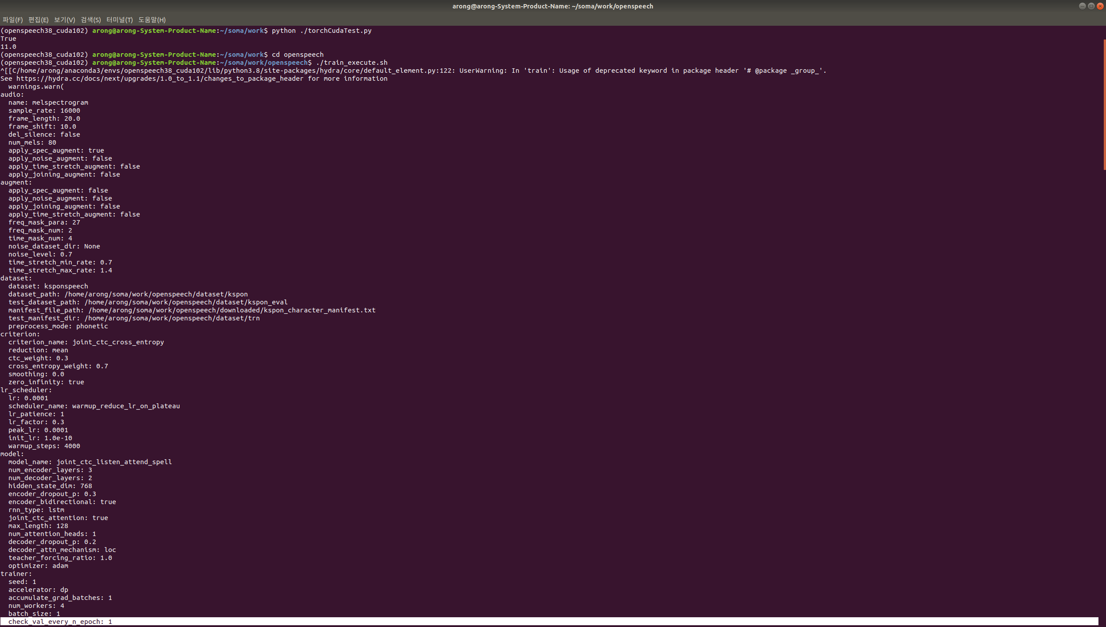Close the terminal window
The width and height of the screenshot is (1106, 627).
(x=1100, y=6)
